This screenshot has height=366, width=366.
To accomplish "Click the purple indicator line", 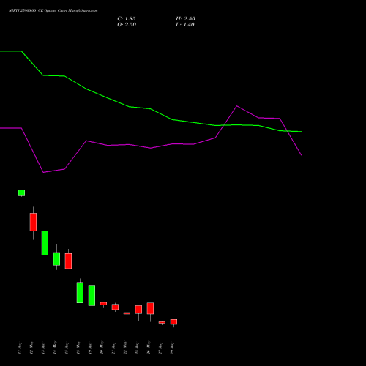I will (151, 148).
